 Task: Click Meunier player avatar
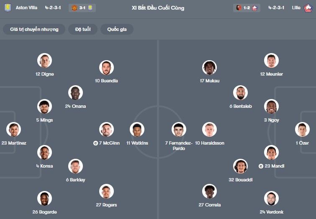[271, 61]
